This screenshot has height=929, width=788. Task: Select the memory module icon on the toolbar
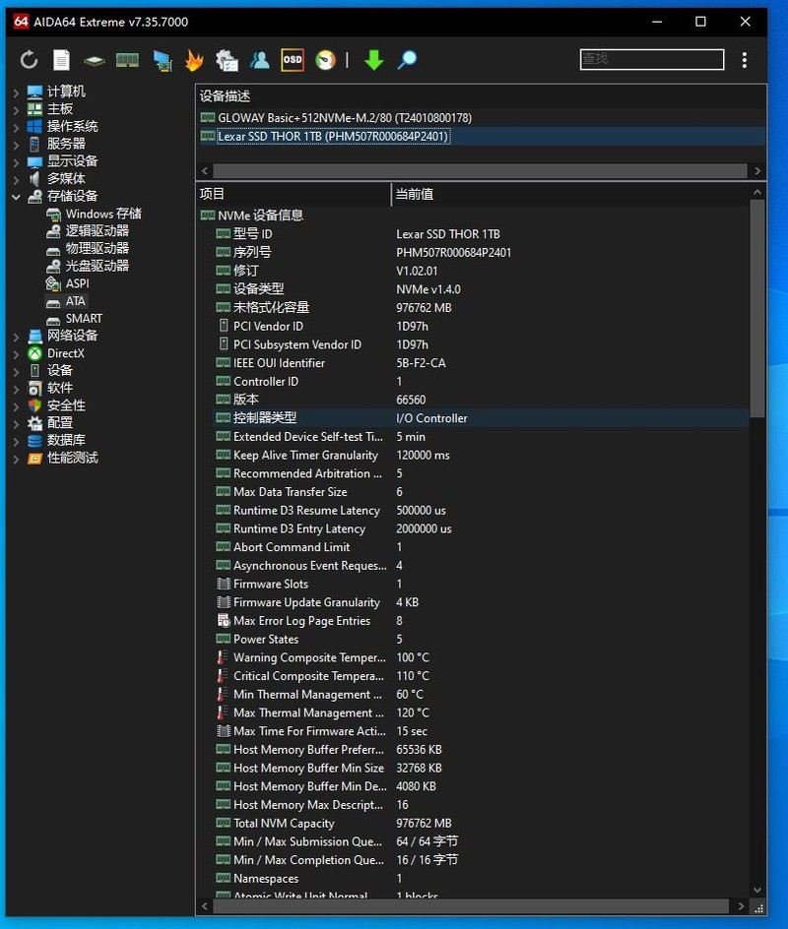point(127,59)
